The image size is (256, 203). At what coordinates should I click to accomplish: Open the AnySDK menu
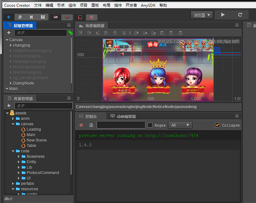coord(148,5)
